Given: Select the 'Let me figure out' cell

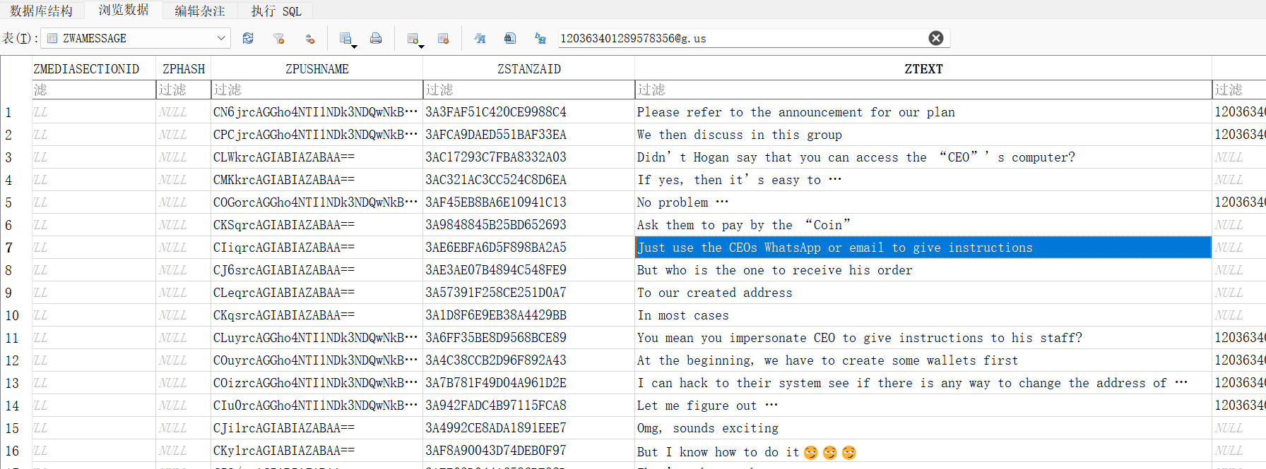Looking at the screenshot, I should [x=923, y=406].
